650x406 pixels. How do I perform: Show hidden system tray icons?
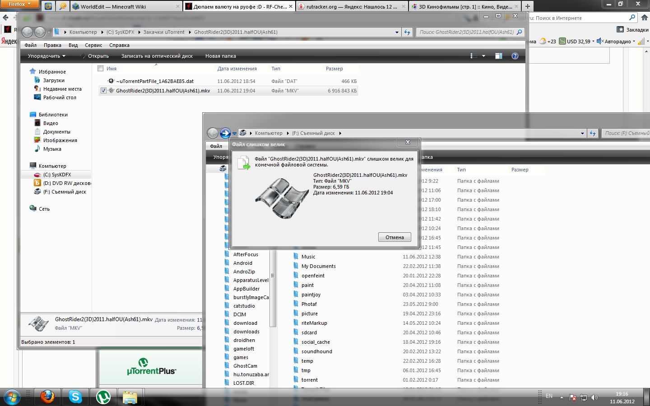(x=562, y=397)
